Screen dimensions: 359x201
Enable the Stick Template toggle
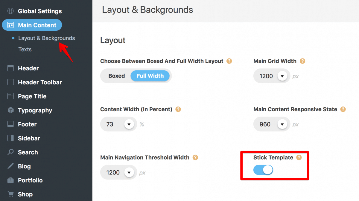pyautogui.click(x=263, y=170)
